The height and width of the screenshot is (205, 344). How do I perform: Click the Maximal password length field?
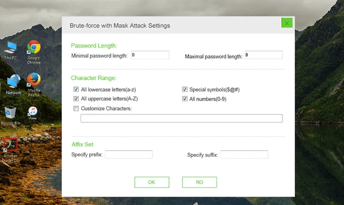coord(263,55)
